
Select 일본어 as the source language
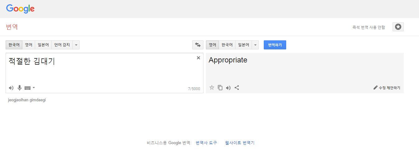click(x=43, y=45)
